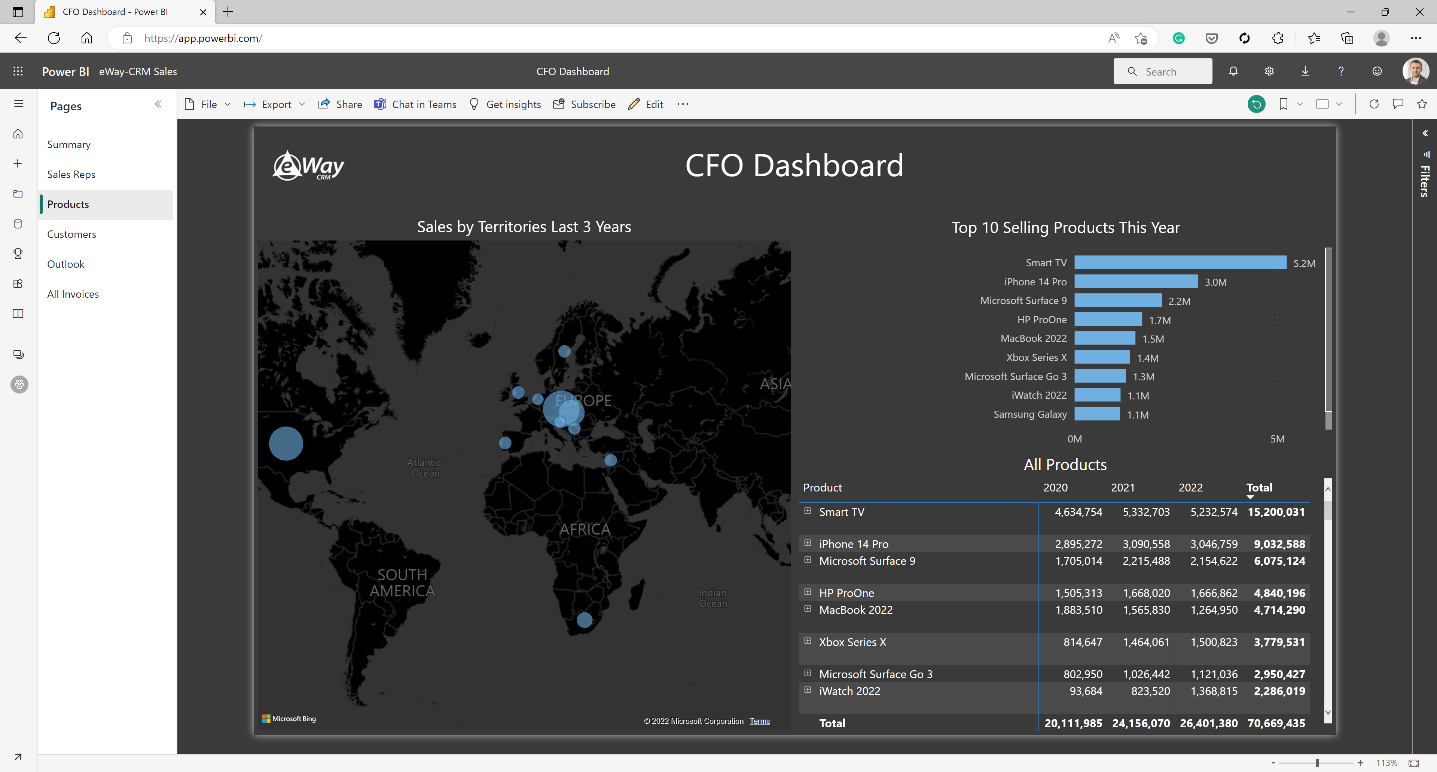Click the zoom in plus button
The height and width of the screenshot is (772, 1437).
tap(1360, 763)
